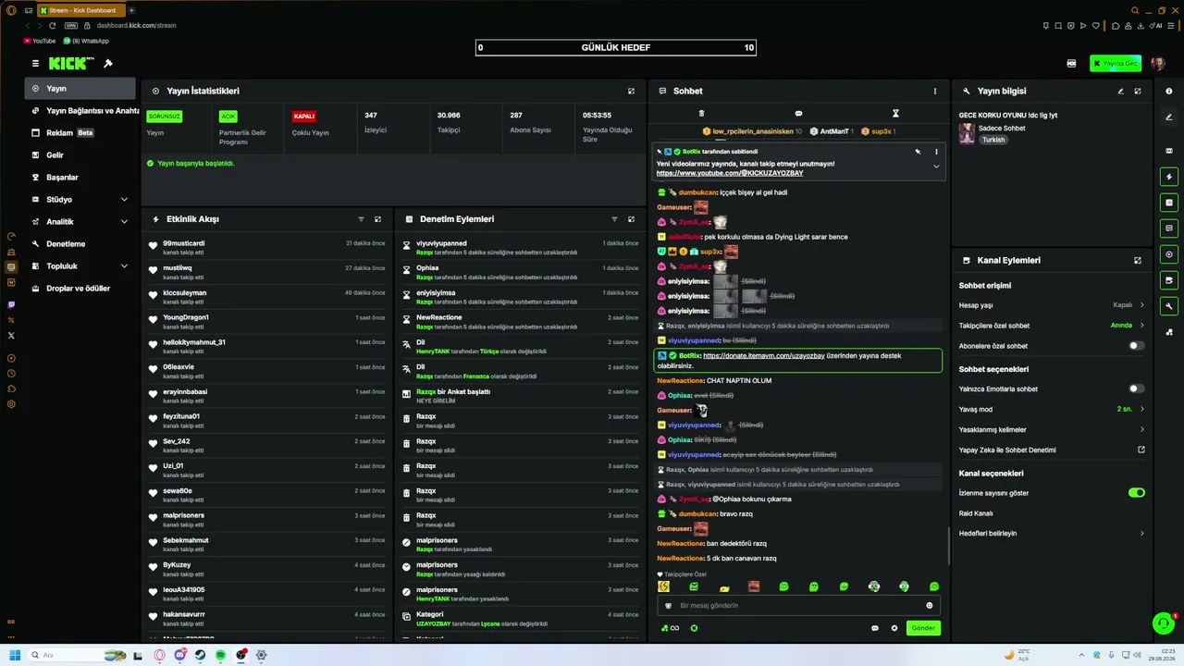Viewport: 1184px width, 666px height.
Task: Open the Reklam Beta page
Action: (x=80, y=133)
